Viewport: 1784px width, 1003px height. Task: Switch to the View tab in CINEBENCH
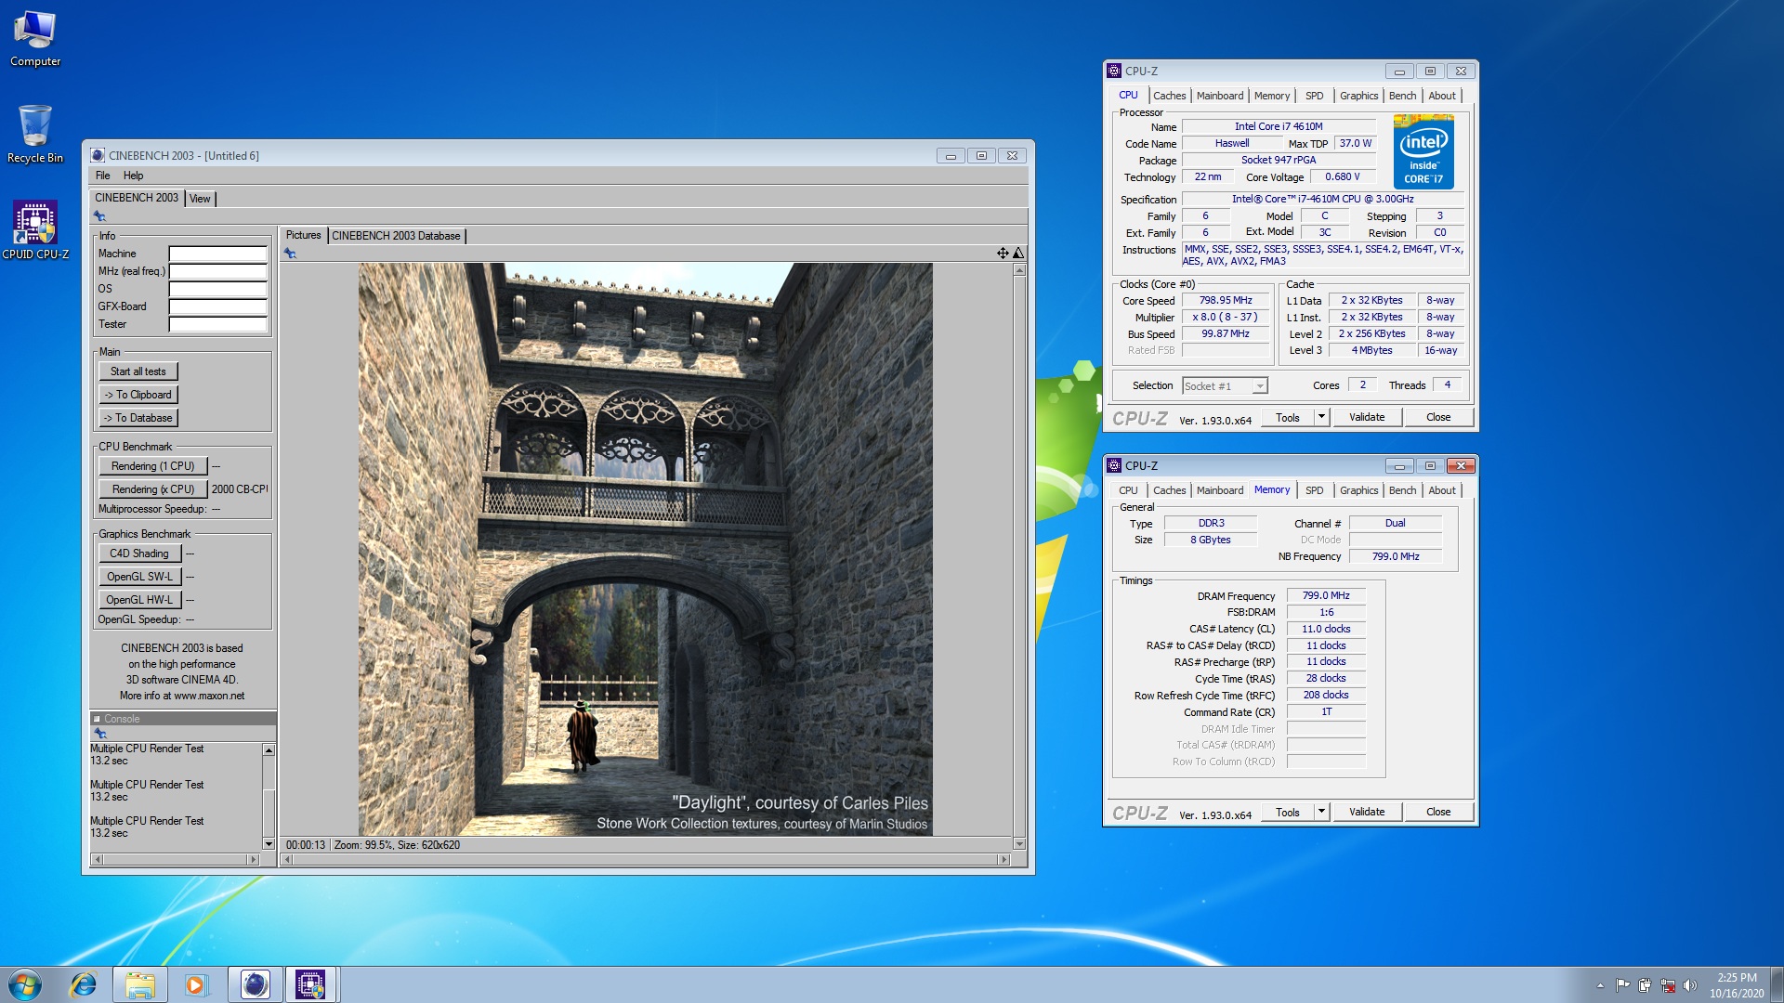[x=200, y=199]
